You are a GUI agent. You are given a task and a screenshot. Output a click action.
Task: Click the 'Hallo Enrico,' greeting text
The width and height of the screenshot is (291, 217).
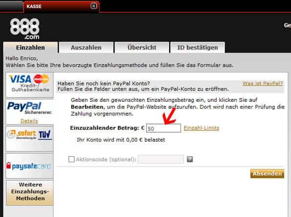(x=22, y=58)
